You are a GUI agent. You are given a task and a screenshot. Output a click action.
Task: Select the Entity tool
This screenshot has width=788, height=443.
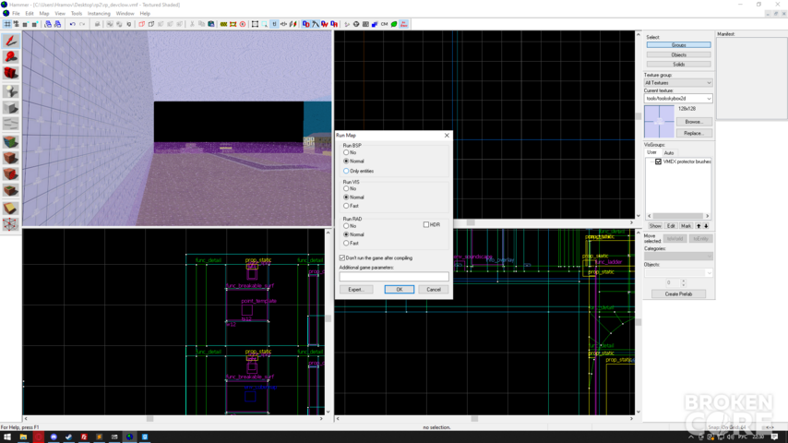tap(10, 90)
